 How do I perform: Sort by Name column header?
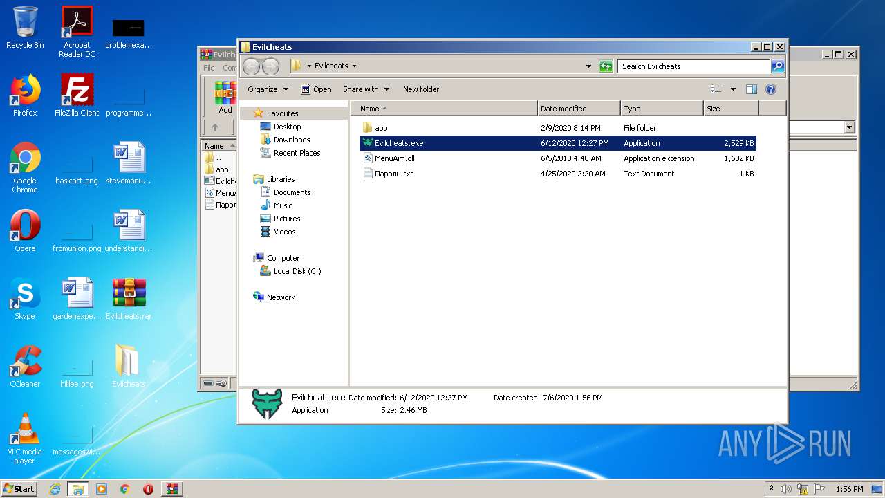click(x=444, y=109)
